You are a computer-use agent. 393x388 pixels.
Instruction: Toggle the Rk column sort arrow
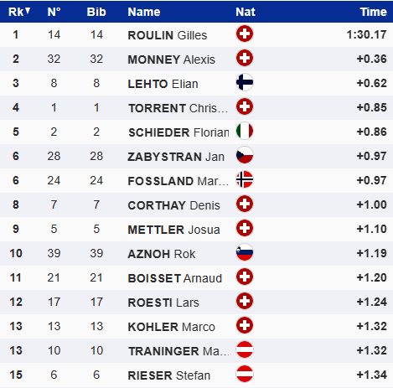coord(28,11)
